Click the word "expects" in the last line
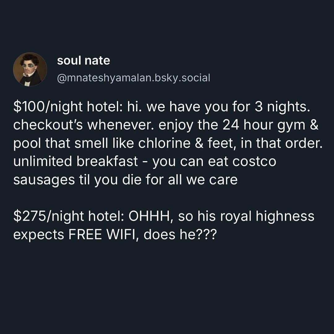Screen dimensions: 334x334 [x=39, y=235]
